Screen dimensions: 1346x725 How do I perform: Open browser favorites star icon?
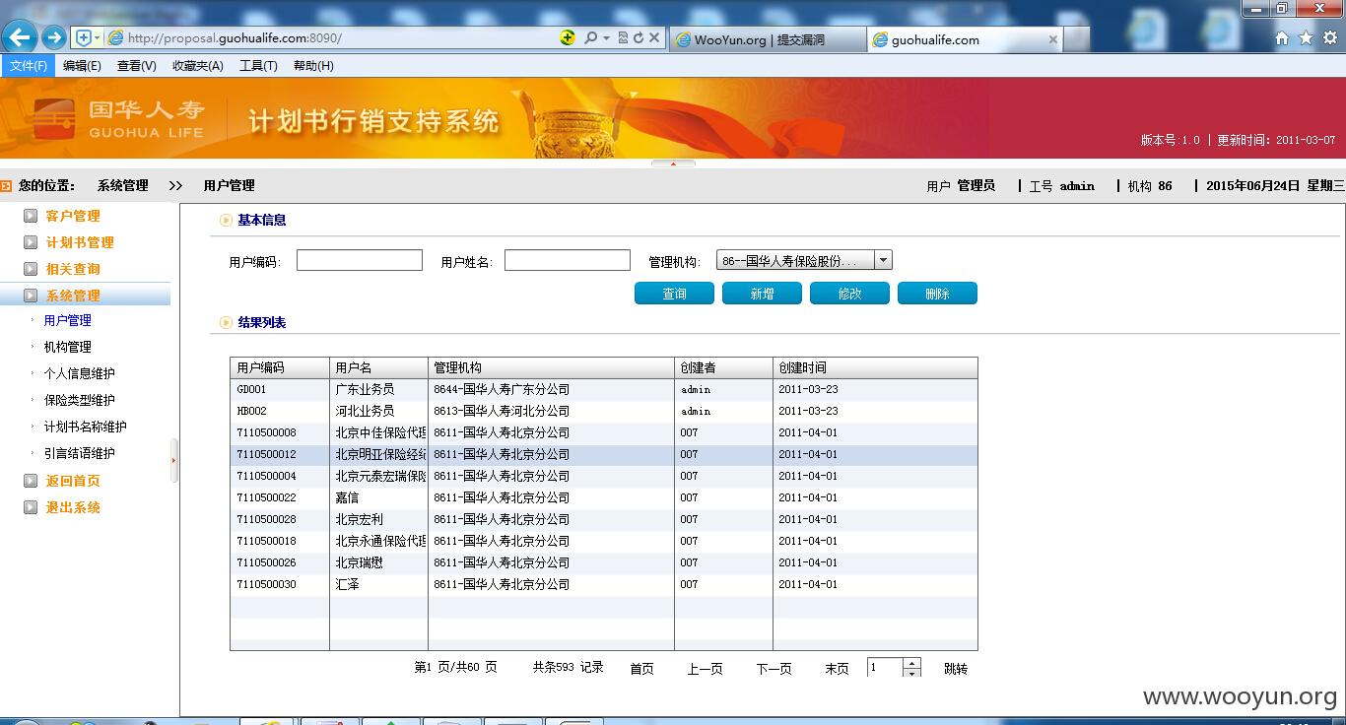[x=1306, y=37]
